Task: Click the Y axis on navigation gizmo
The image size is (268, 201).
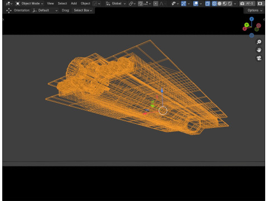Action: 247,25
